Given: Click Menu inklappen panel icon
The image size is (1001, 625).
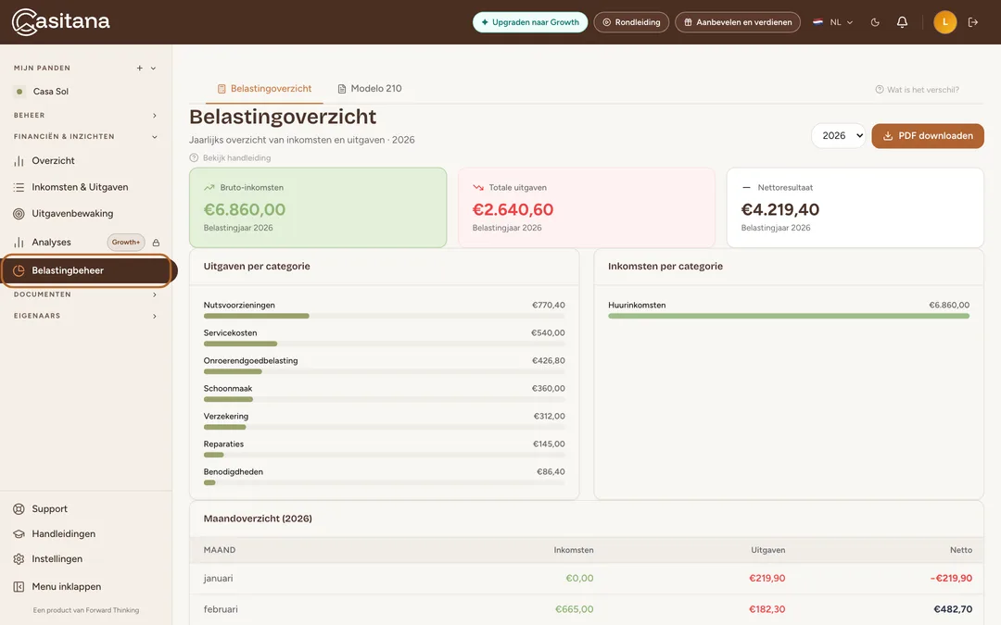Looking at the screenshot, I should click(19, 587).
